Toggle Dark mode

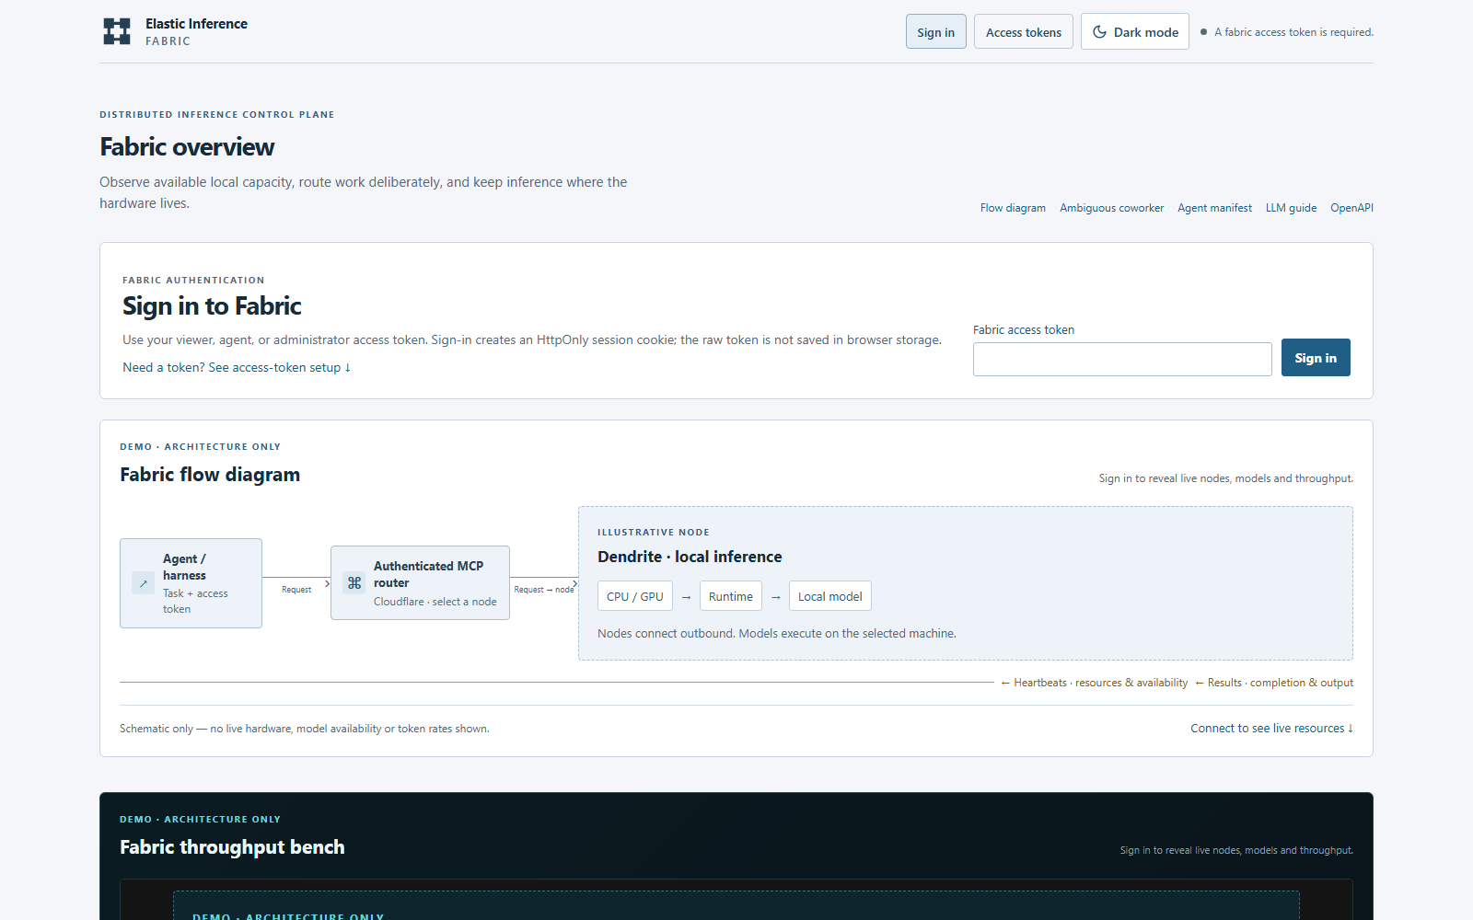(x=1134, y=31)
